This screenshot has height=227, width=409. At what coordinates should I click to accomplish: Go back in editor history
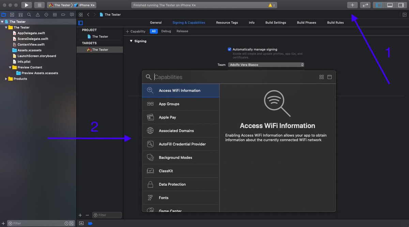tap(88, 15)
